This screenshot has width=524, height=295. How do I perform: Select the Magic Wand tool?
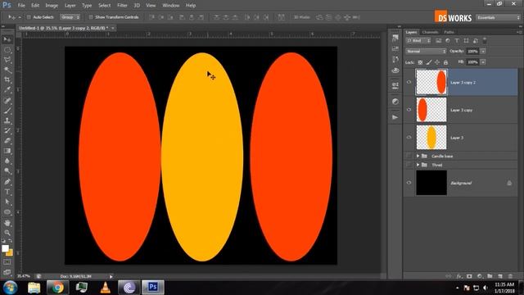click(x=7, y=70)
